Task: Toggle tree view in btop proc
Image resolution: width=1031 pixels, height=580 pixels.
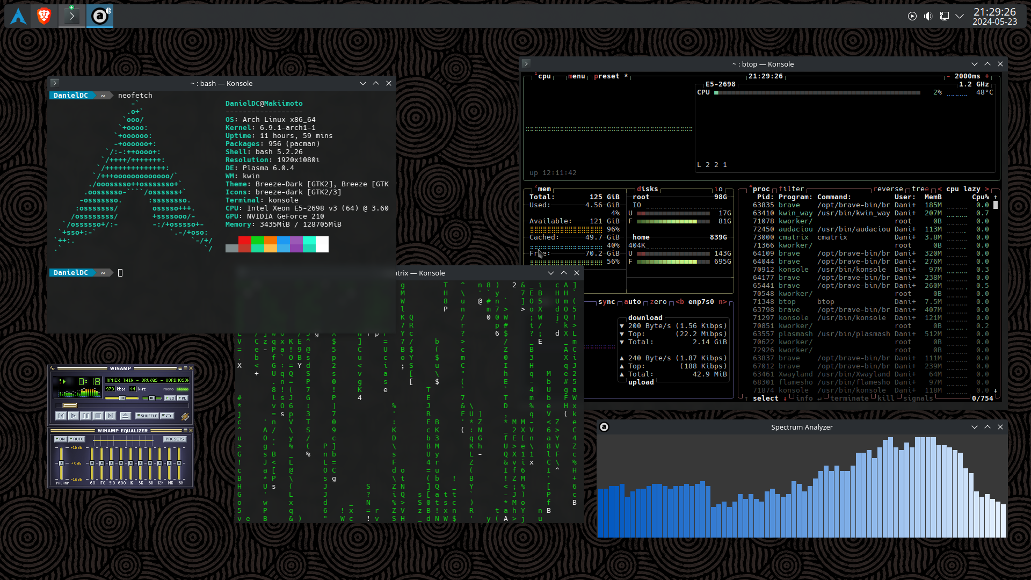Action: click(920, 189)
